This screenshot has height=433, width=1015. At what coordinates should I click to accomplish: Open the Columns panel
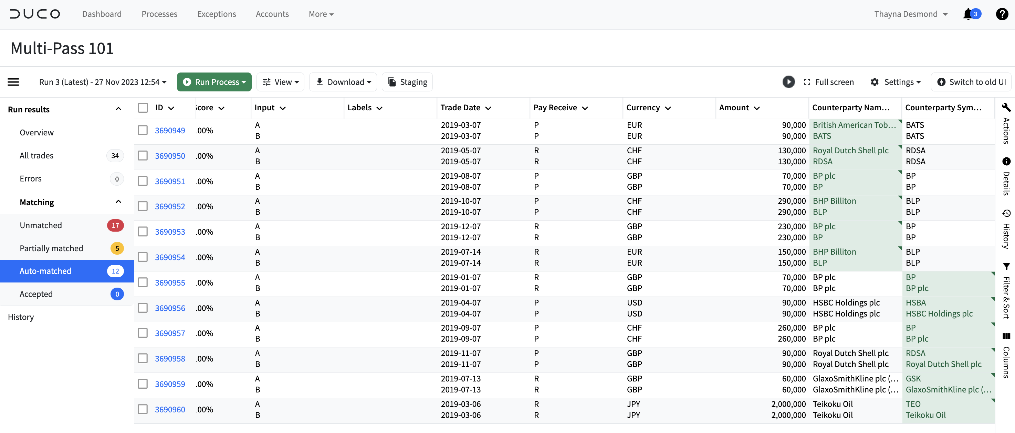click(x=1006, y=356)
